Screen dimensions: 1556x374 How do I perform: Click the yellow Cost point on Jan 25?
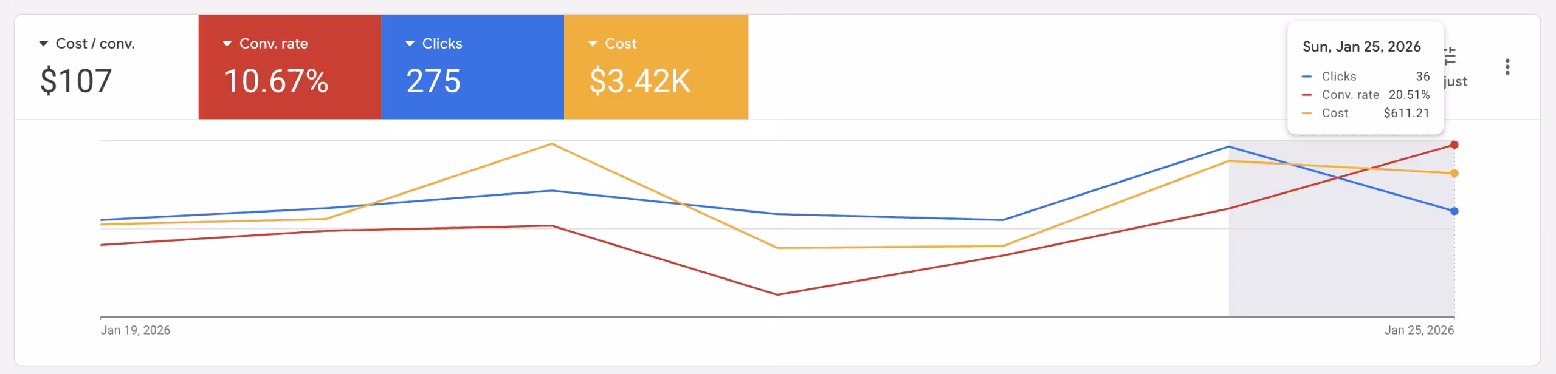pos(1454,174)
